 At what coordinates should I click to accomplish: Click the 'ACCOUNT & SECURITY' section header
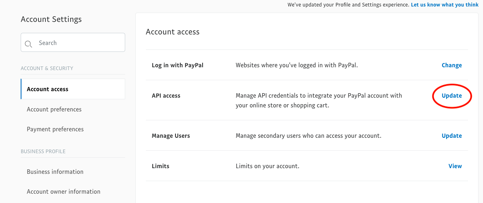pos(47,68)
